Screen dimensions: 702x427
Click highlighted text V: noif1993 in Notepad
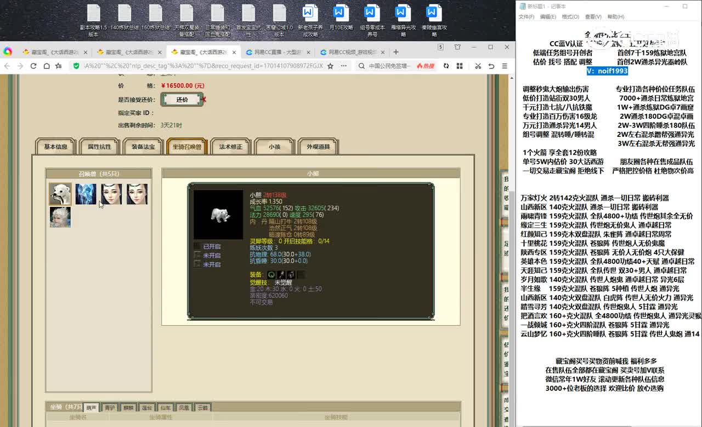point(607,71)
